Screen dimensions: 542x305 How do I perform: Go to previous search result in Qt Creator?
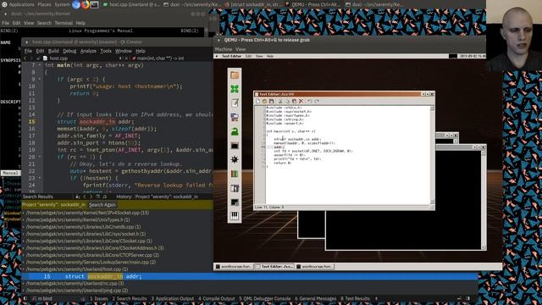[85, 197]
